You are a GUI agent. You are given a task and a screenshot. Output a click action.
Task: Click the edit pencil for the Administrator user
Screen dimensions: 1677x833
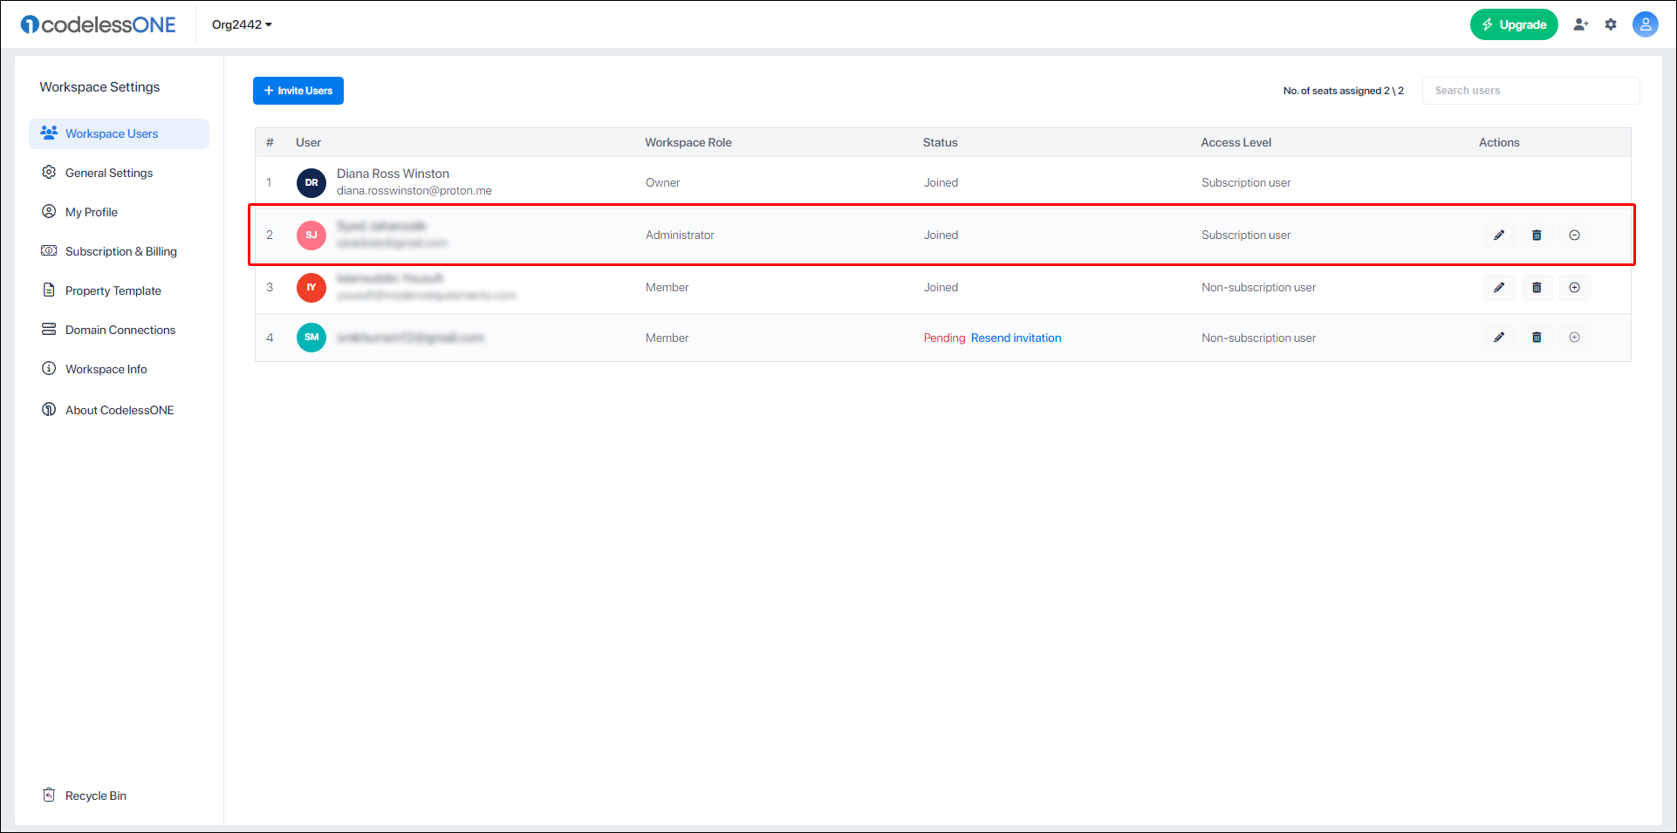pyautogui.click(x=1499, y=235)
